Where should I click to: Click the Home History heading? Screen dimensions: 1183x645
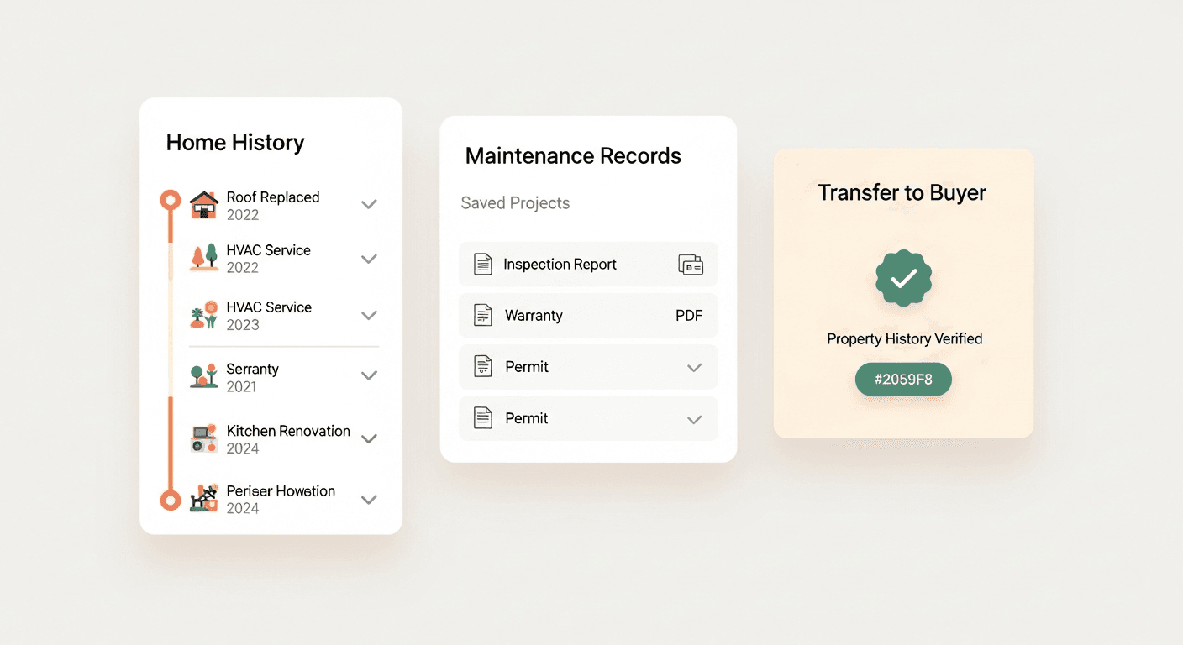[x=235, y=143]
